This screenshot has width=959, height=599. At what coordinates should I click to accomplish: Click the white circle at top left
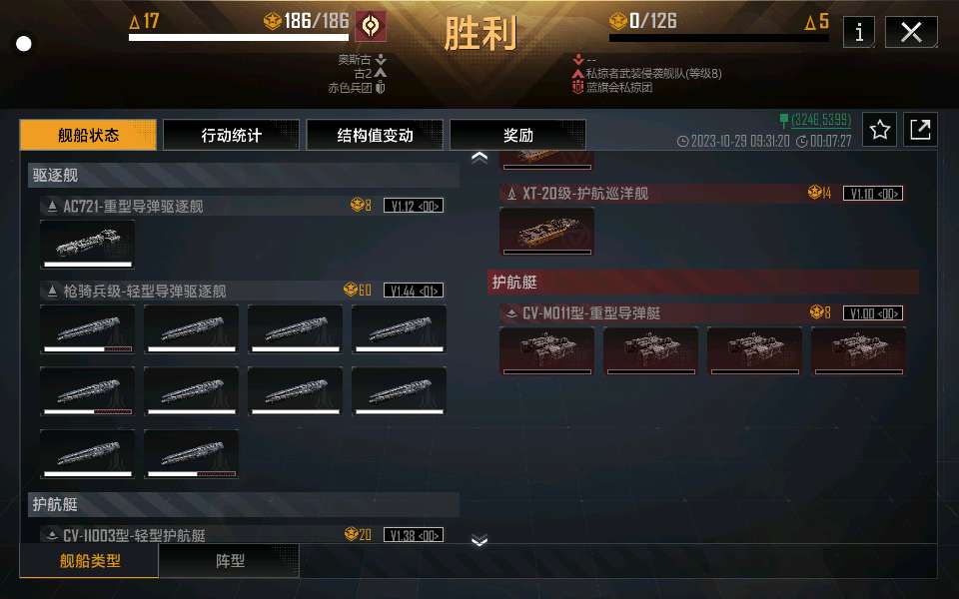tap(24, 44)
